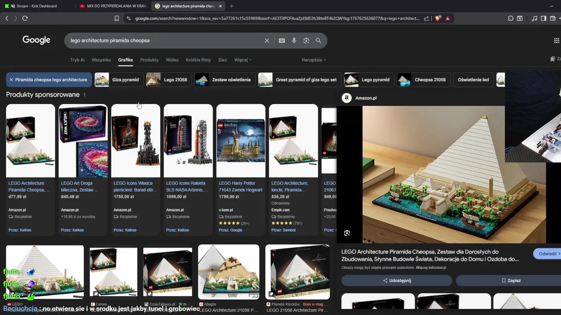
Task: Share this page using the share icon
Action: tap(426, 18)
